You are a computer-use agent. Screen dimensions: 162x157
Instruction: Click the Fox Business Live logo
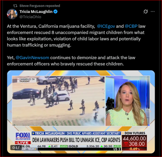pos(23,138)
